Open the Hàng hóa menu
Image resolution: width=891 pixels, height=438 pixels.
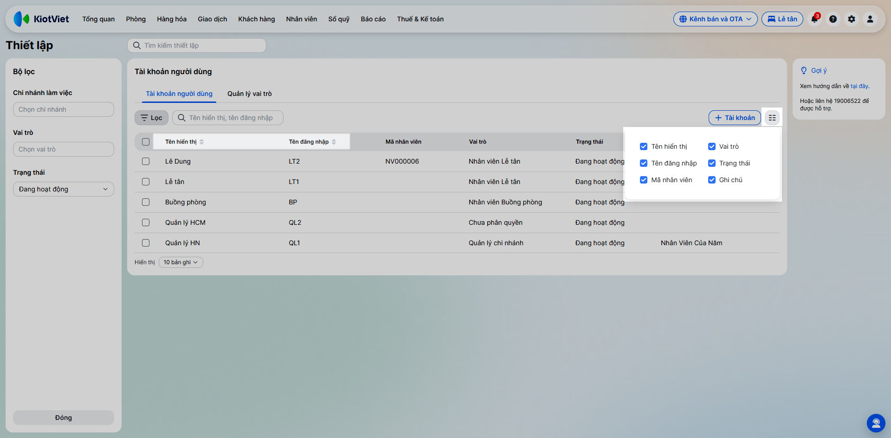coord(172,19)
